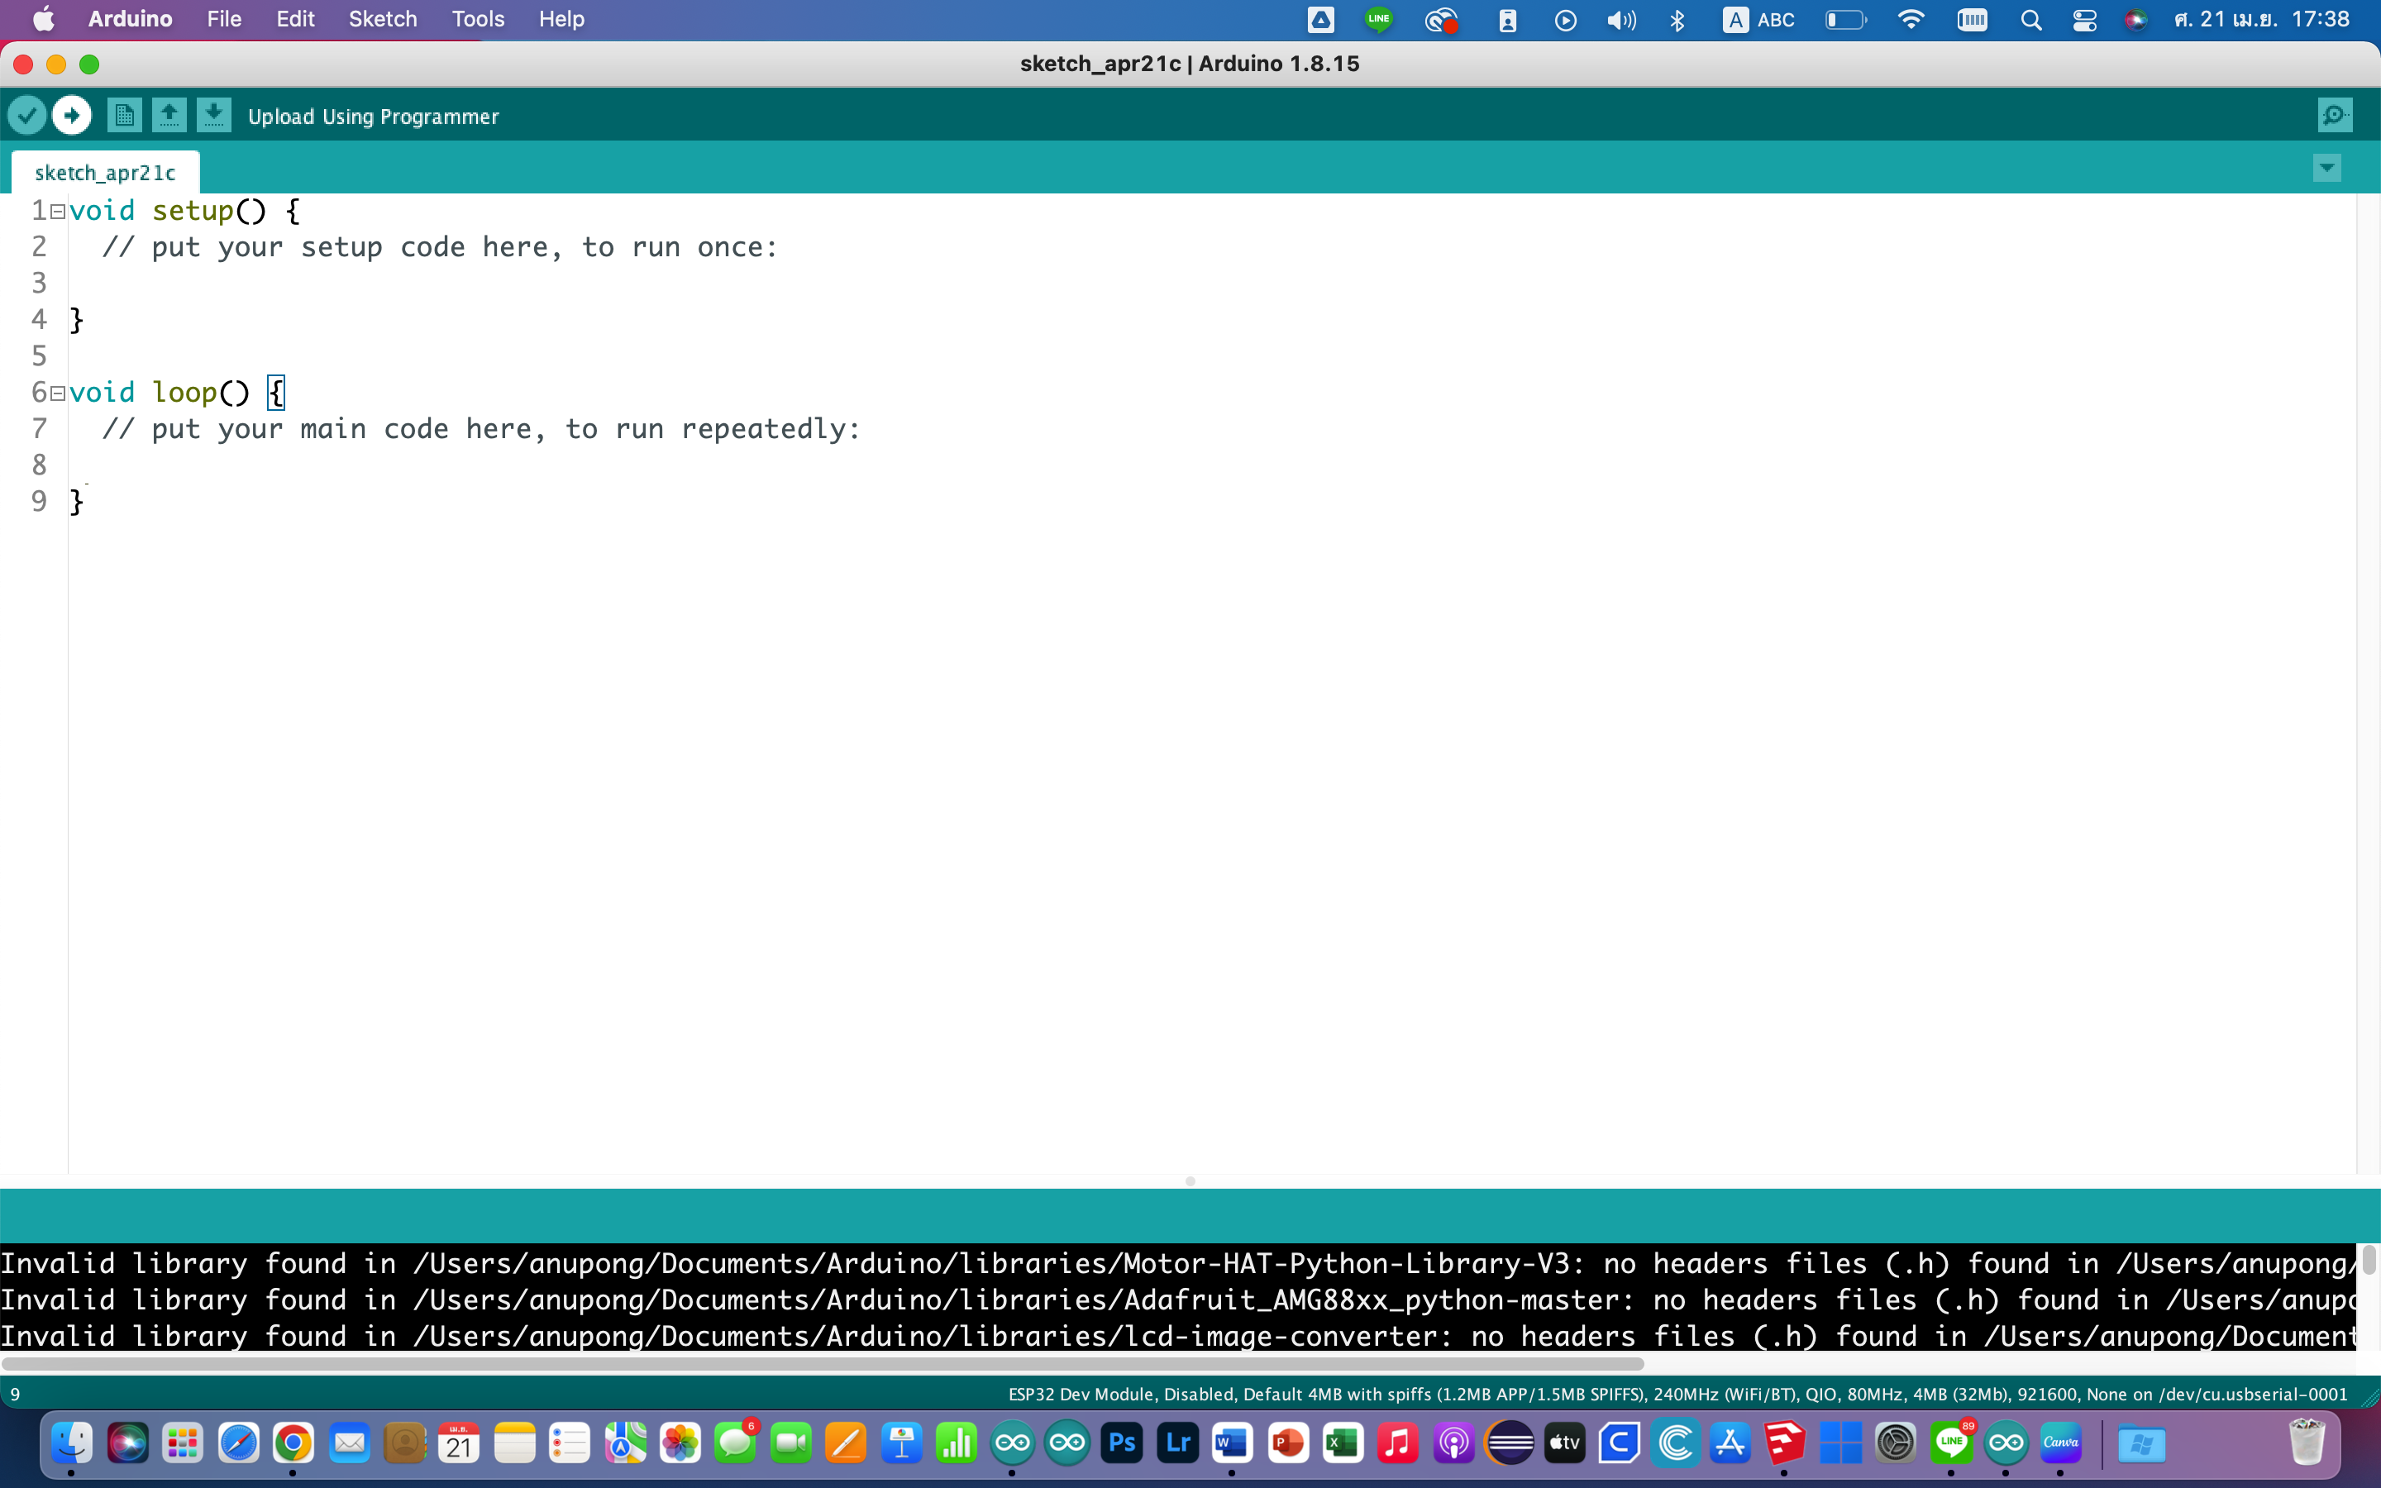This screenshot has height=1488, width=2381.
Task: Open the Help menu
Action: (x=562, y=19)
